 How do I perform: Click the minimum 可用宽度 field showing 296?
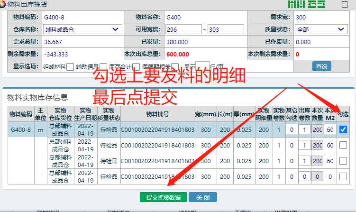pyautogui.click(x=183, y=29)
